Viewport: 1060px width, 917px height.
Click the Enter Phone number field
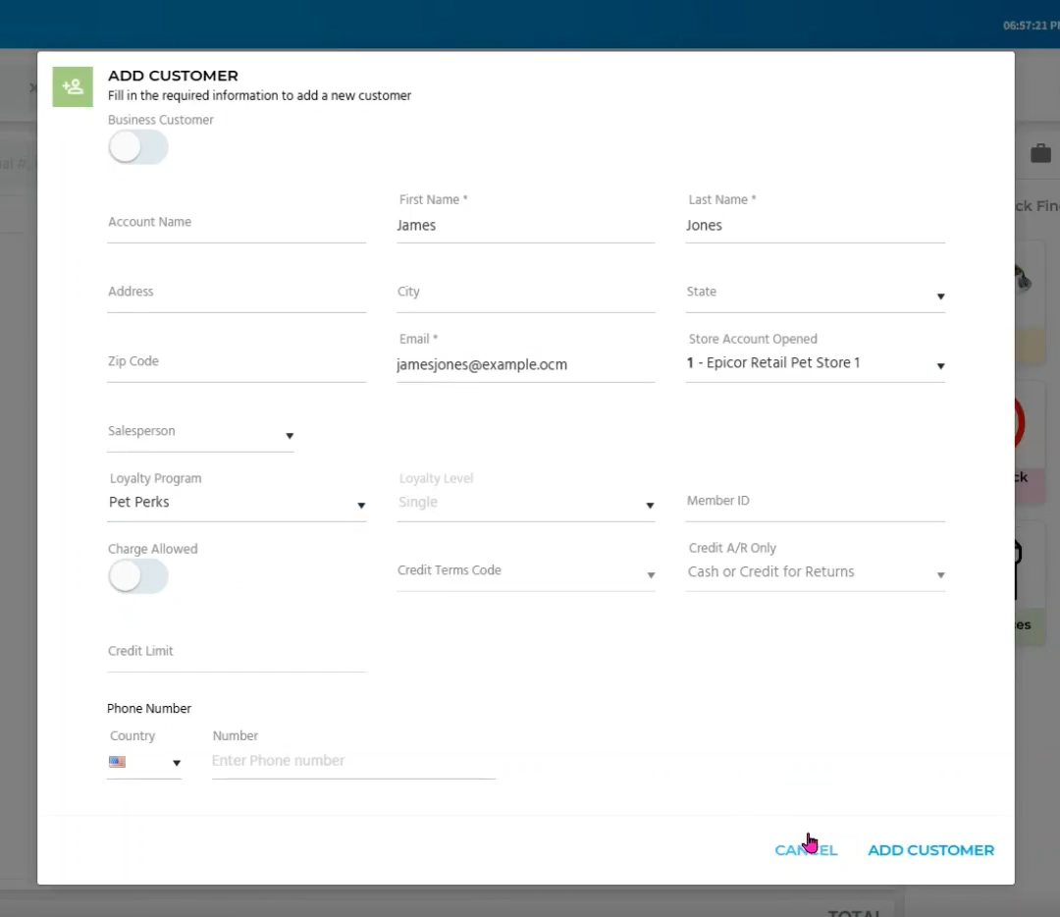coord(353,761)
